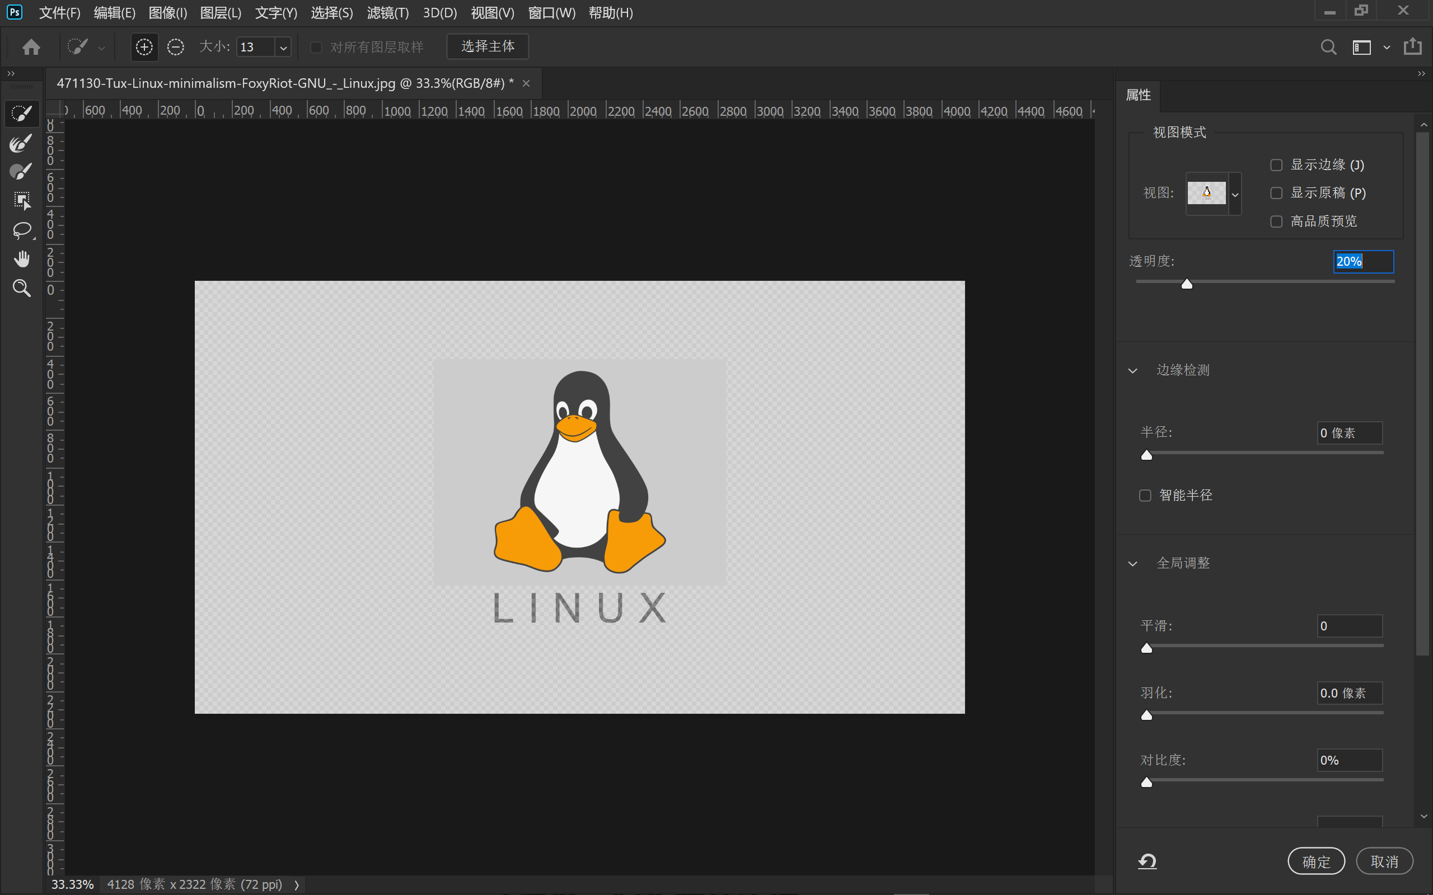Click the share export icon
The width and height of the screenshot is (1433, 895).
pyautogui.click(x=1413, y=46)
